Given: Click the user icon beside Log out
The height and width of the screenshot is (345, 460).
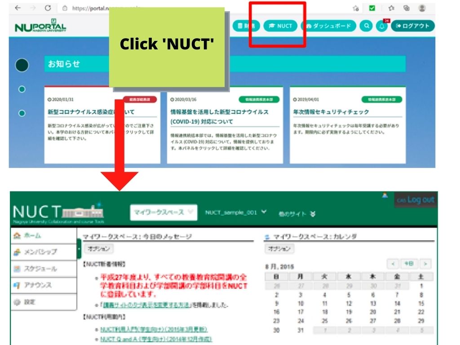Looking at the screenshot, I should 385,195.
